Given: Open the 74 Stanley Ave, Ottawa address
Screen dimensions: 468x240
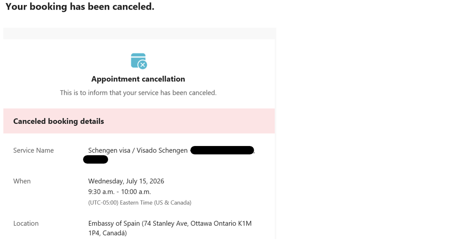Looking at the screenshot, I should click(176, 224).
